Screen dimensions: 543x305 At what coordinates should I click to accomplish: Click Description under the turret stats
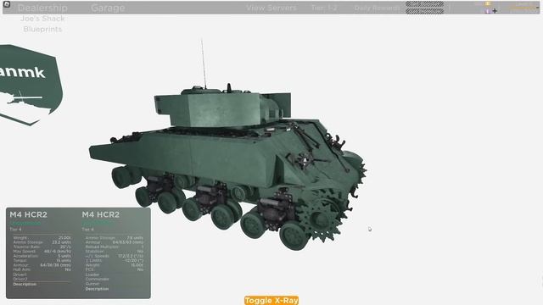coord(97,289)
